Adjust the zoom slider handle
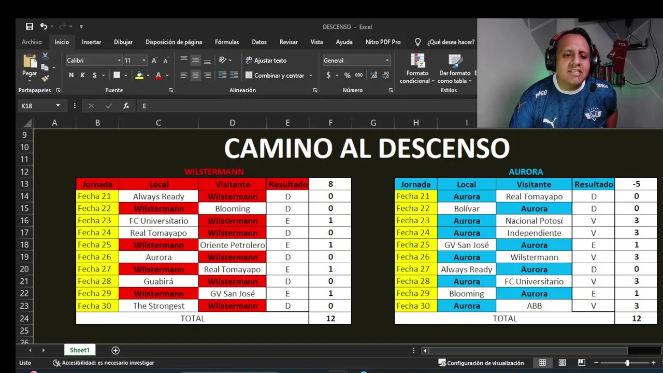This screenshot has height=373, width=663. click(x=627, y=363)
